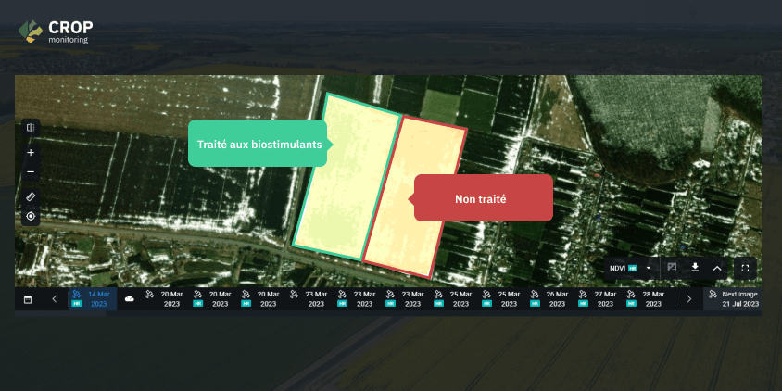Viewport: 782px width, 391px height.
Task: Zoom out the map with minus
Action: [31, 172]
